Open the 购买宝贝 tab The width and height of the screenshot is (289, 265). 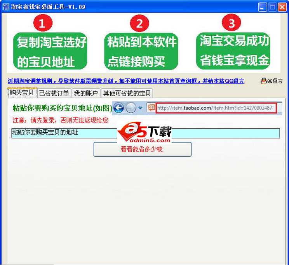coord(22,93)
